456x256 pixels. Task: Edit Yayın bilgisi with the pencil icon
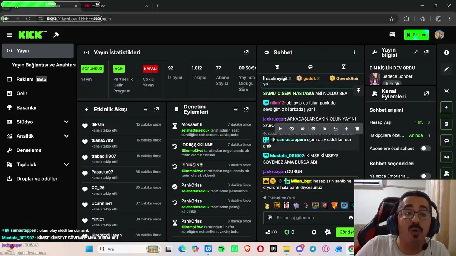click(x=415, y=52)
